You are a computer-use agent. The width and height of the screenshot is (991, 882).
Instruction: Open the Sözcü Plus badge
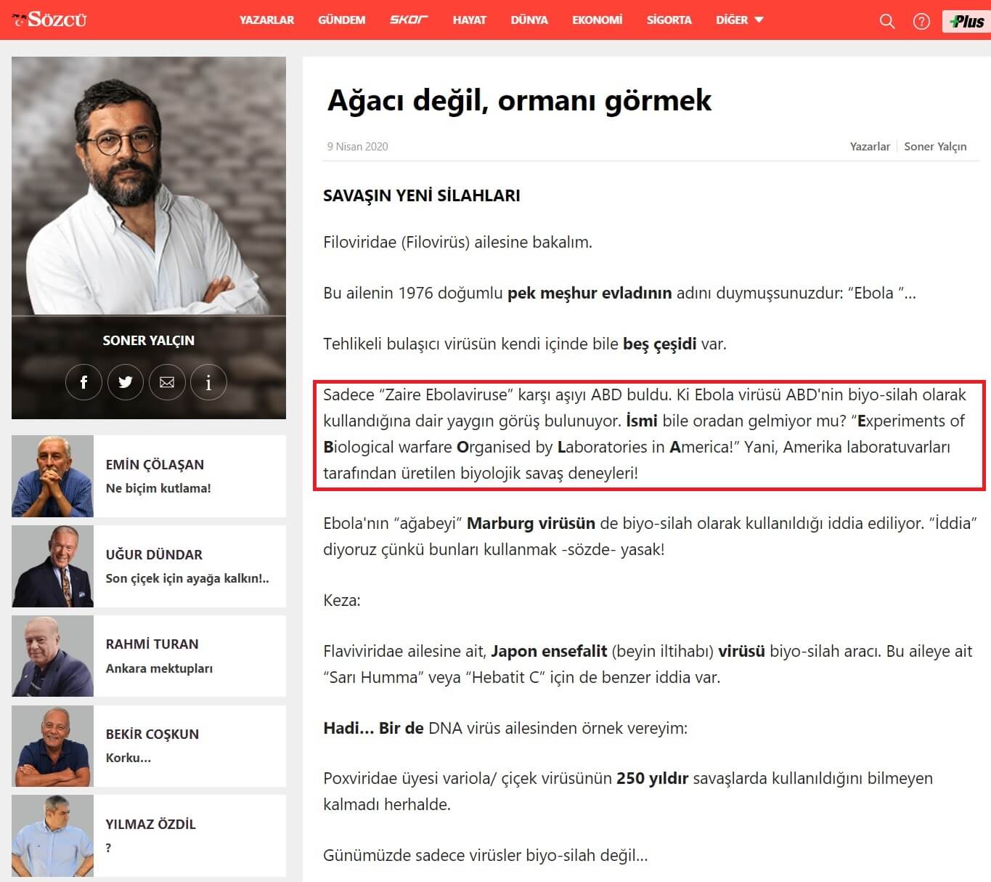pyautogui.click(x=966, y=21)
